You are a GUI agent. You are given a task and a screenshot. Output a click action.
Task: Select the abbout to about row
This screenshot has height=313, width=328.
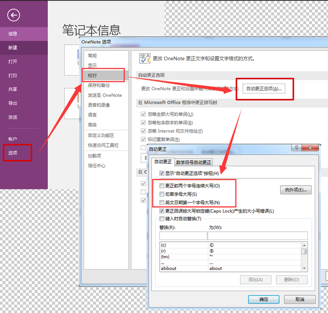231,268
